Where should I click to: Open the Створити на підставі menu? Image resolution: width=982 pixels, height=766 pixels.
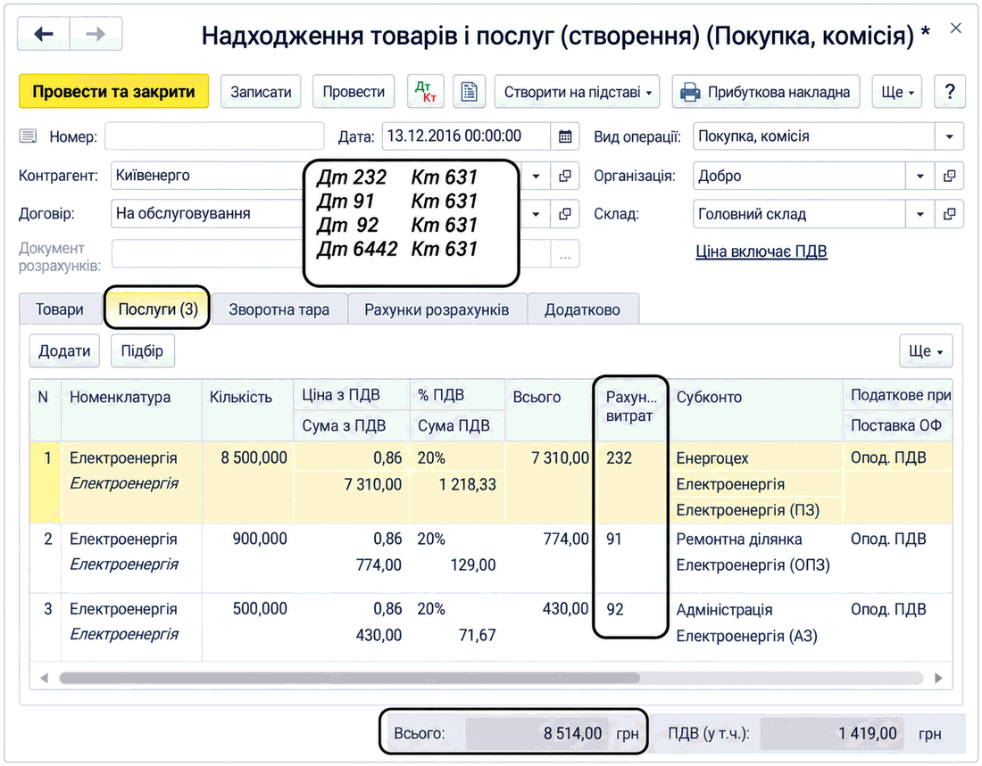coord(578,92)
